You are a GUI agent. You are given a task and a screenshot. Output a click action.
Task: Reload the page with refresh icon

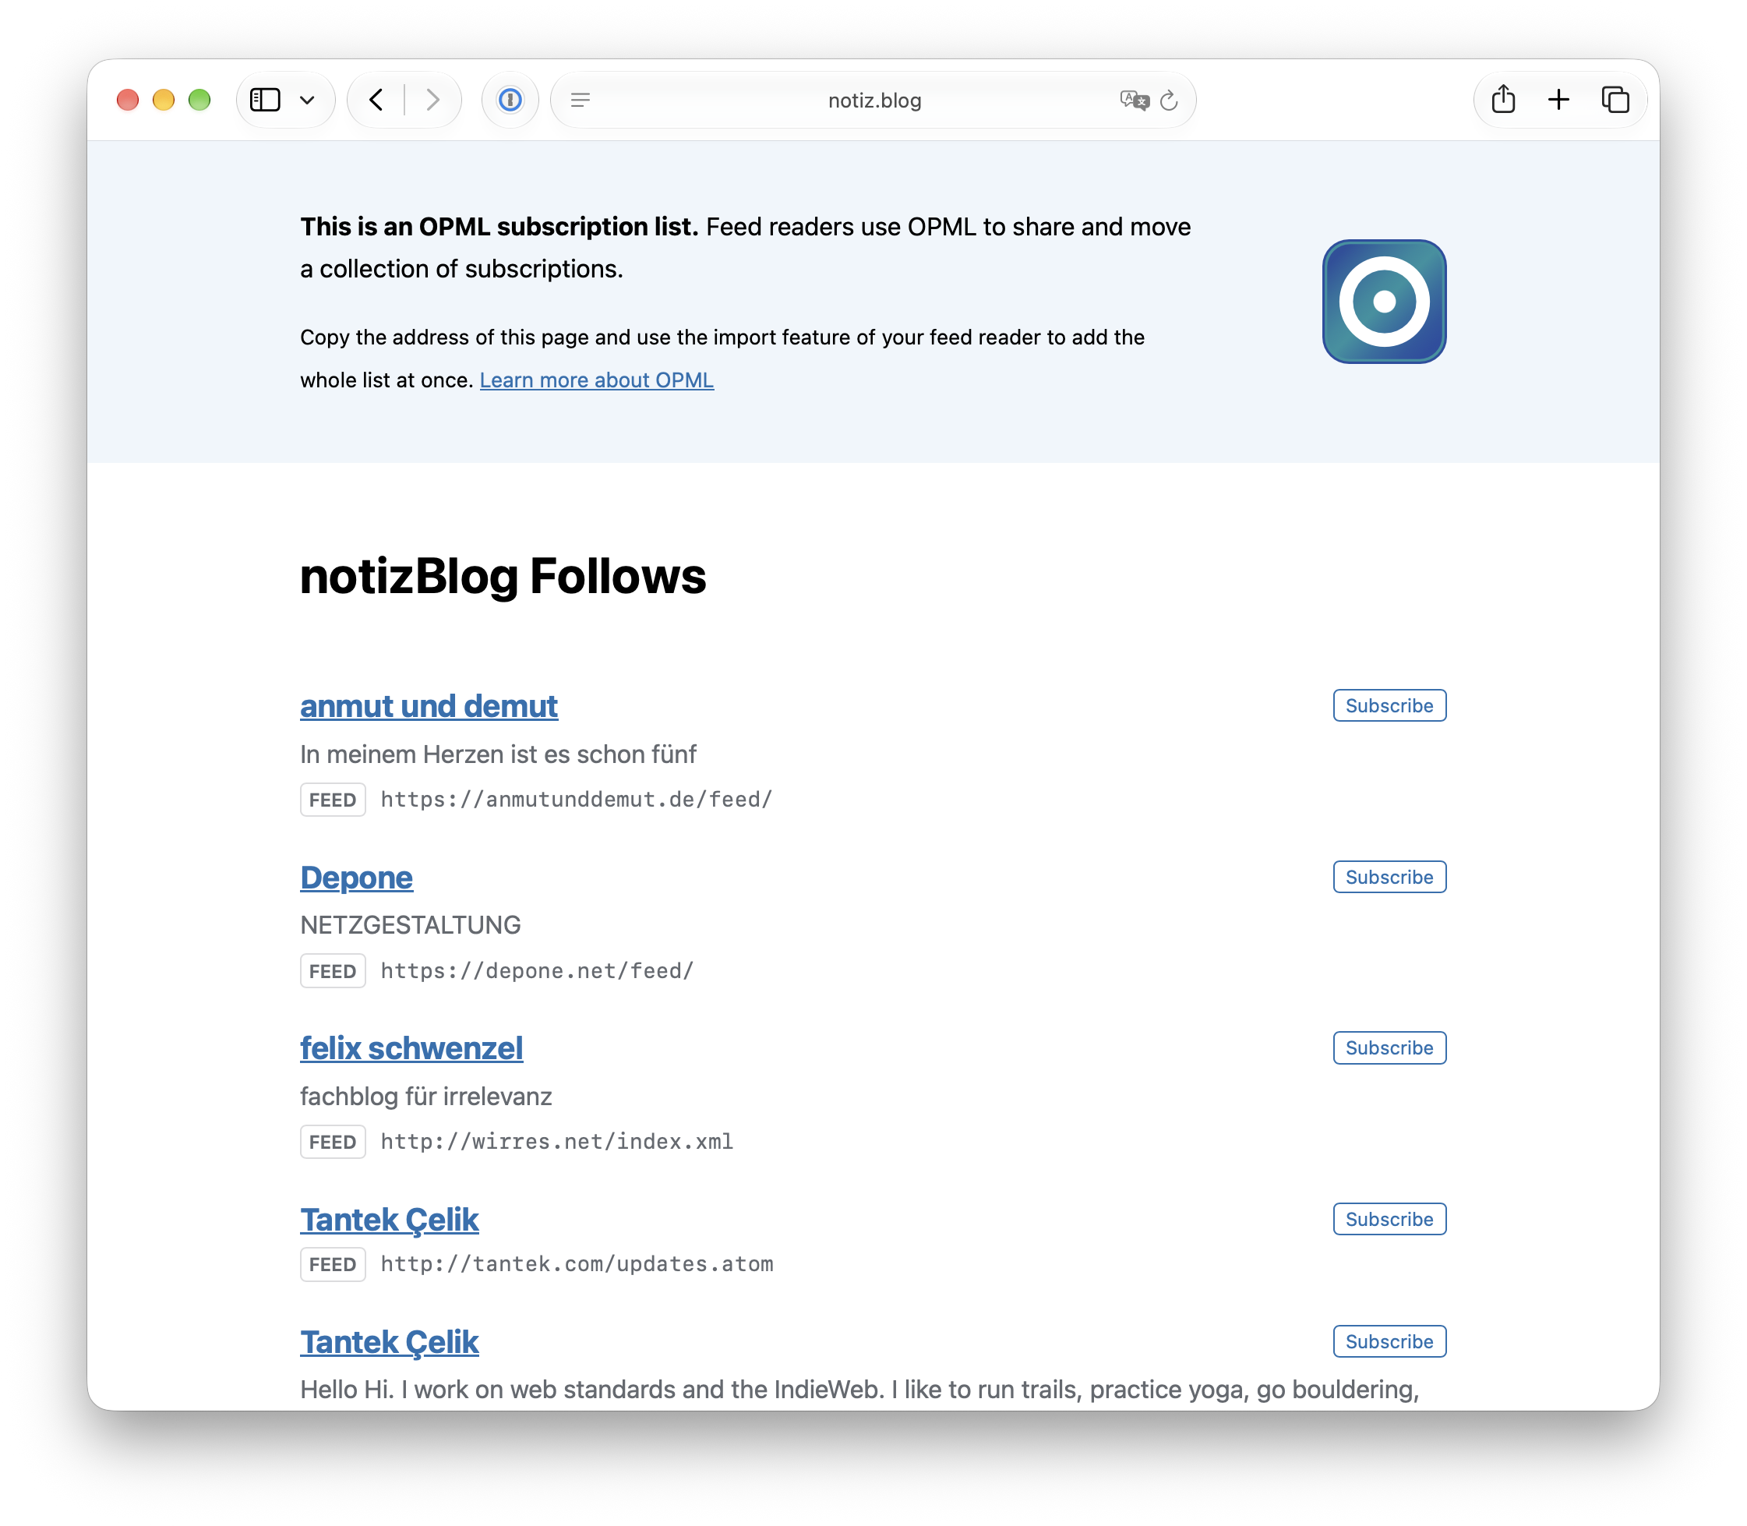coord(1170,101)
